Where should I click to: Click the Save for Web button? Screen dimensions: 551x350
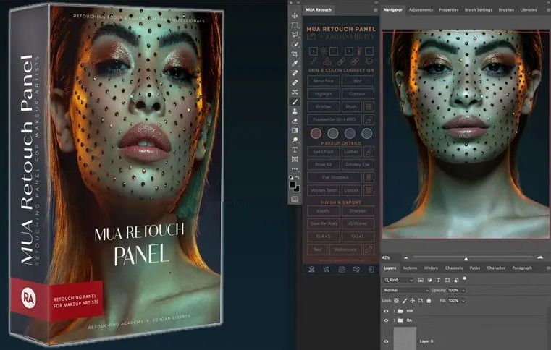[324, 223]
